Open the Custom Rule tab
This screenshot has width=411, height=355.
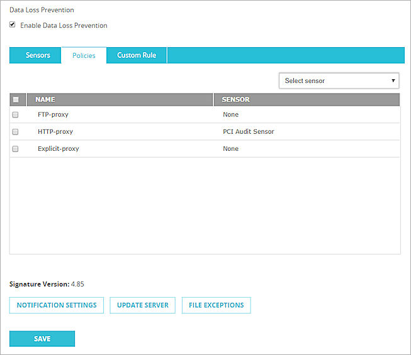point(137,55)
